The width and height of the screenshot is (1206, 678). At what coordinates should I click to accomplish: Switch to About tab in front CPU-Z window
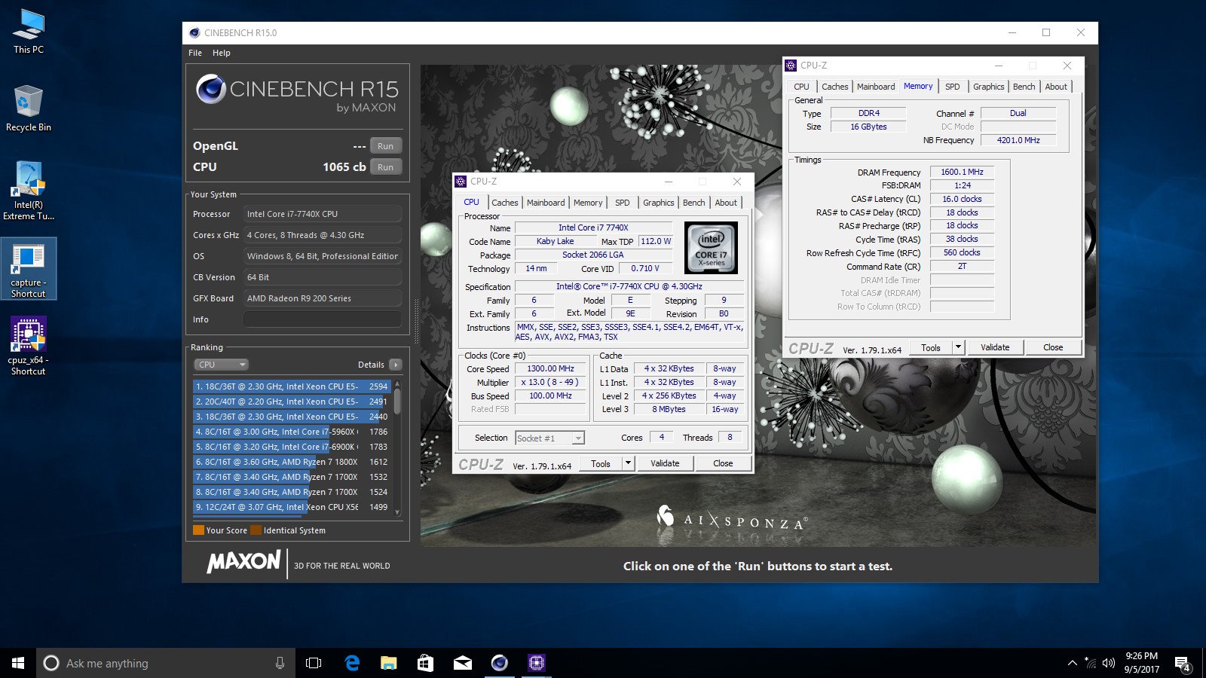[726, 203]
